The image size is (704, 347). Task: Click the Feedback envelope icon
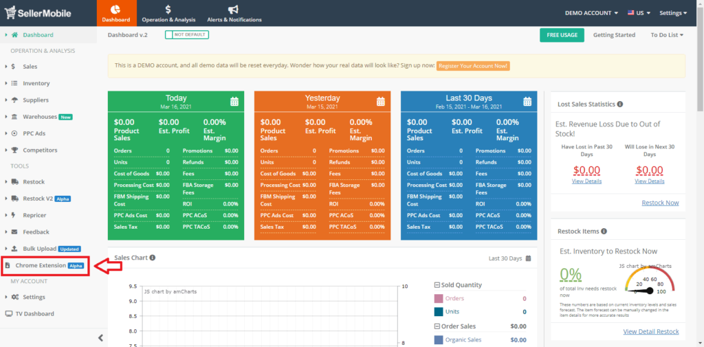[14, 232]
